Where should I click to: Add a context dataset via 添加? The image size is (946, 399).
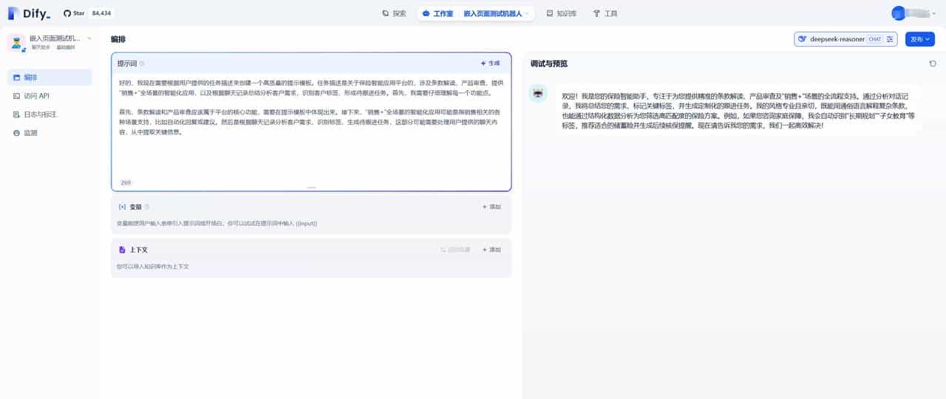click(491, 250)
